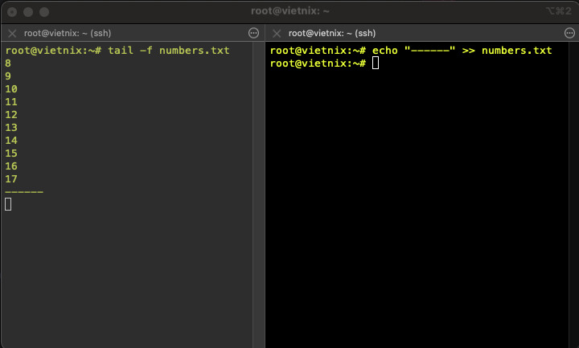Click output line '13' in left pane
579x348 pixels.
[x=11, y=128]
